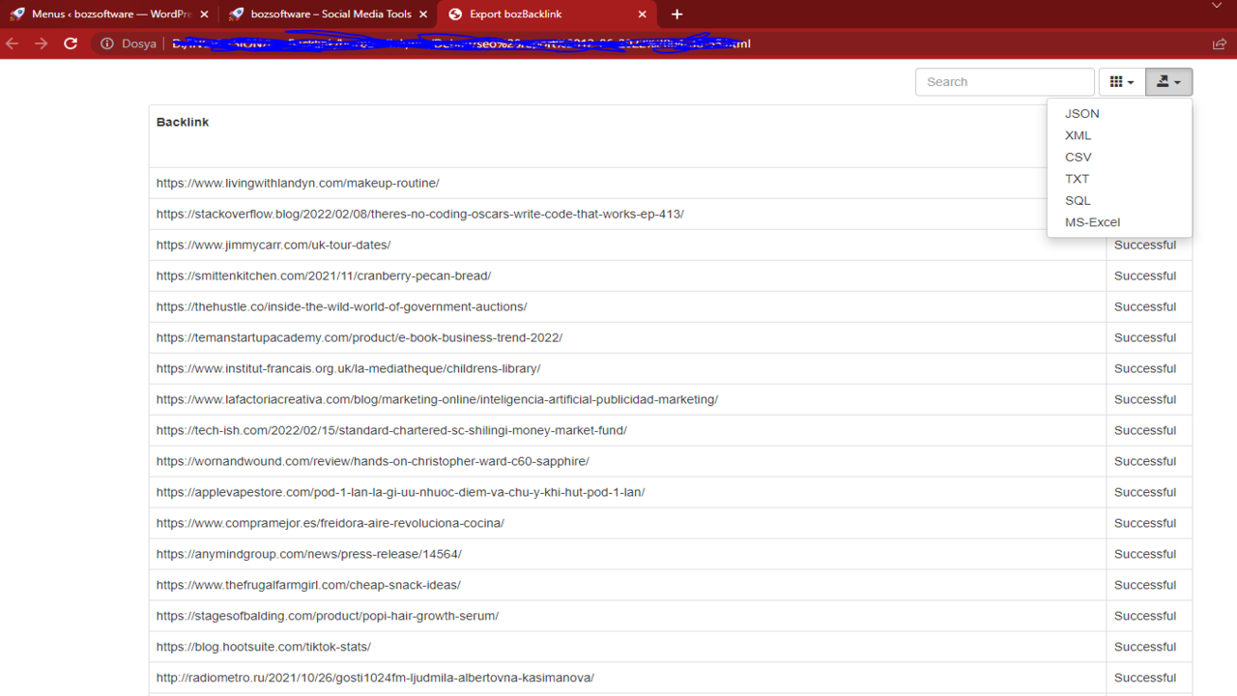The height and width of the screenshot is (696, 1237).
Task: Select compramejor.es freidora-aire backlink
Action: coord(331,523)
